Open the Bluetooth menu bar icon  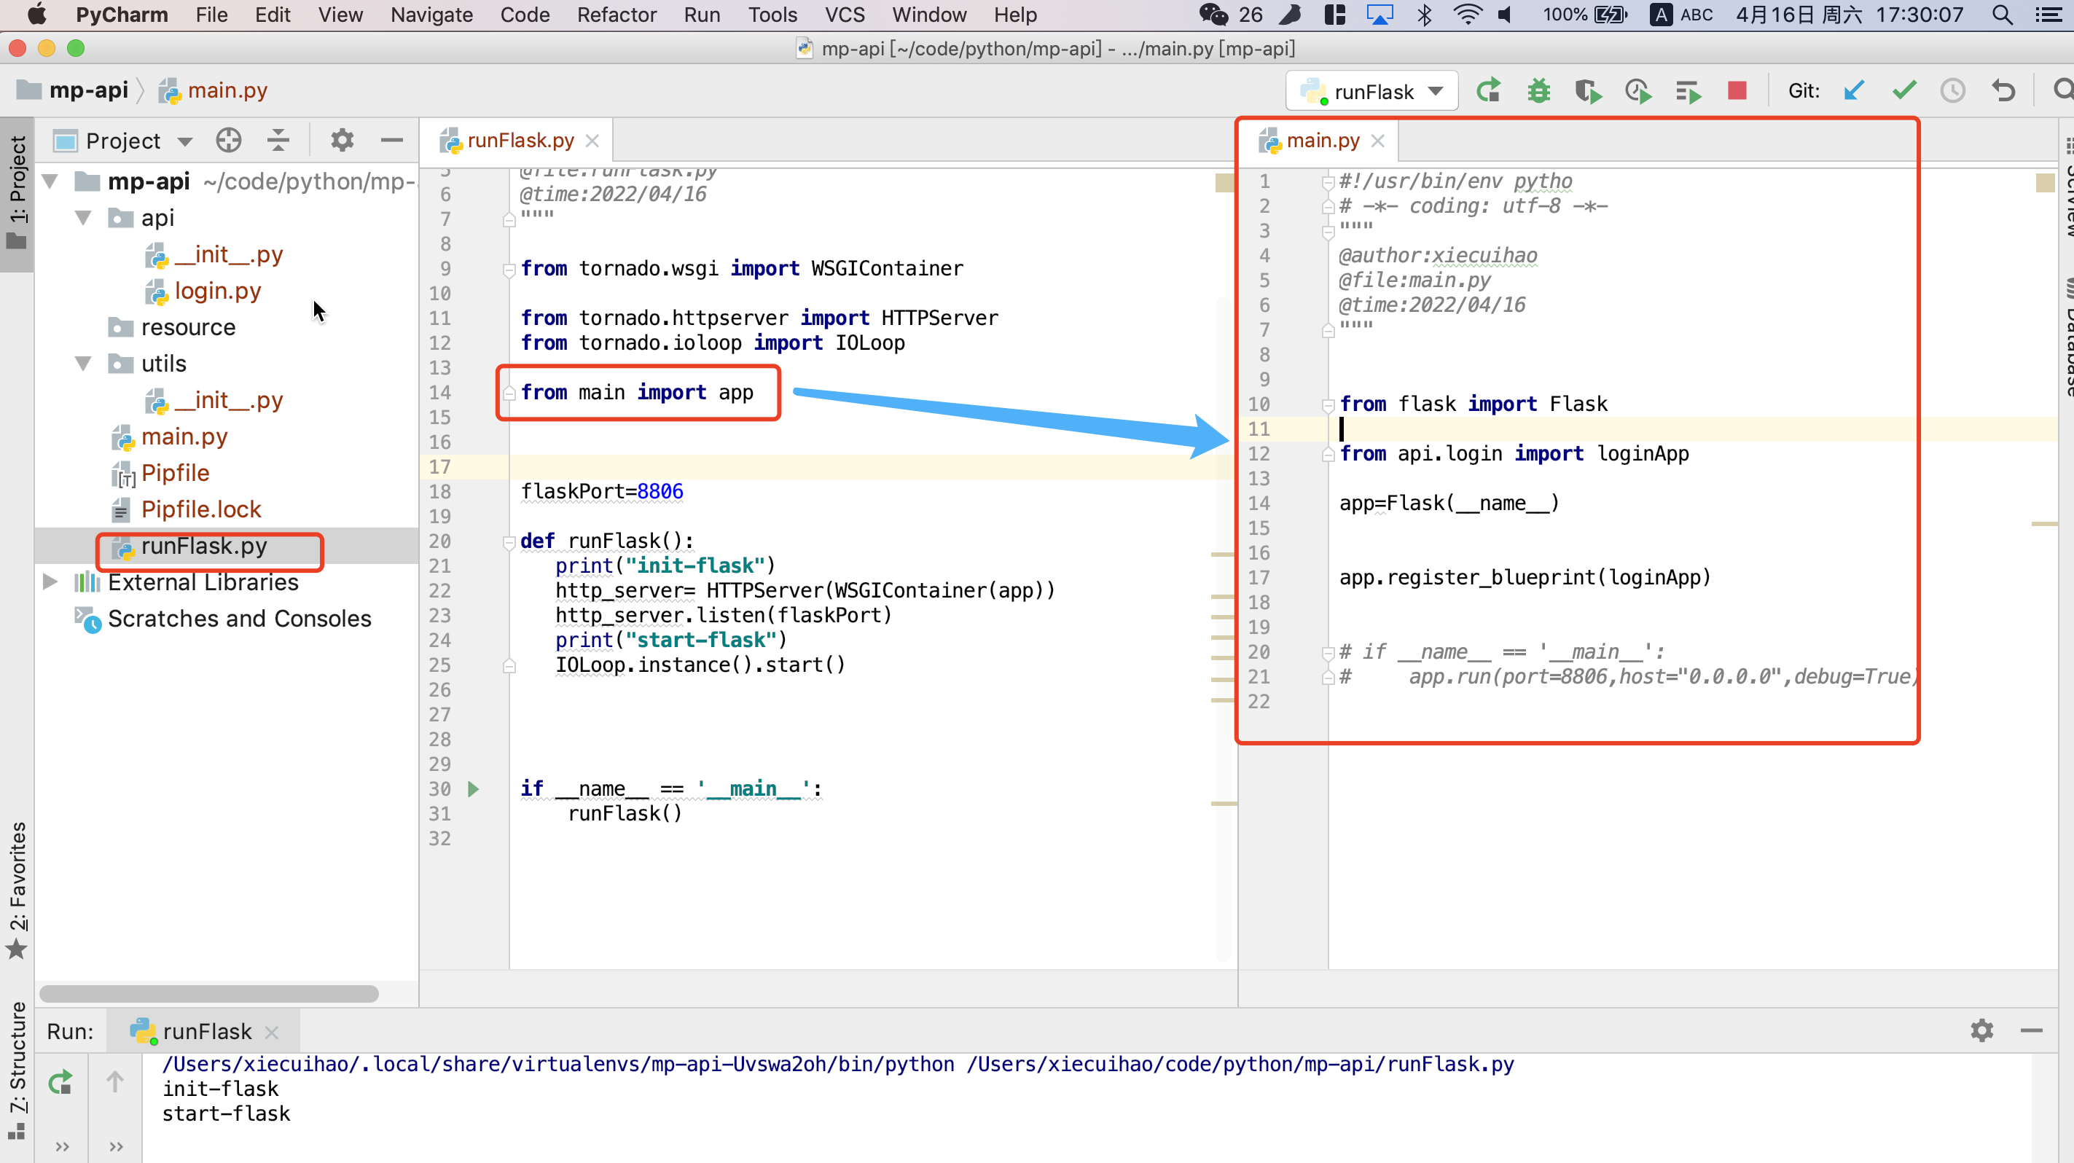[1424, 15]
